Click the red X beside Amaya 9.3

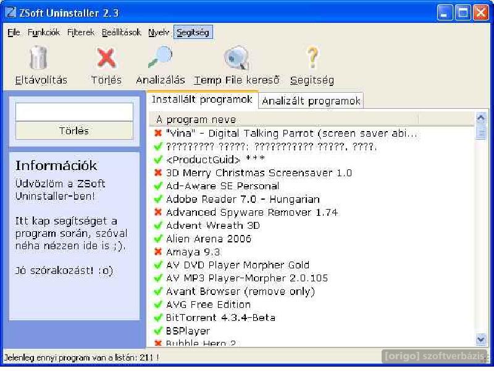click(x=158, y=252)
